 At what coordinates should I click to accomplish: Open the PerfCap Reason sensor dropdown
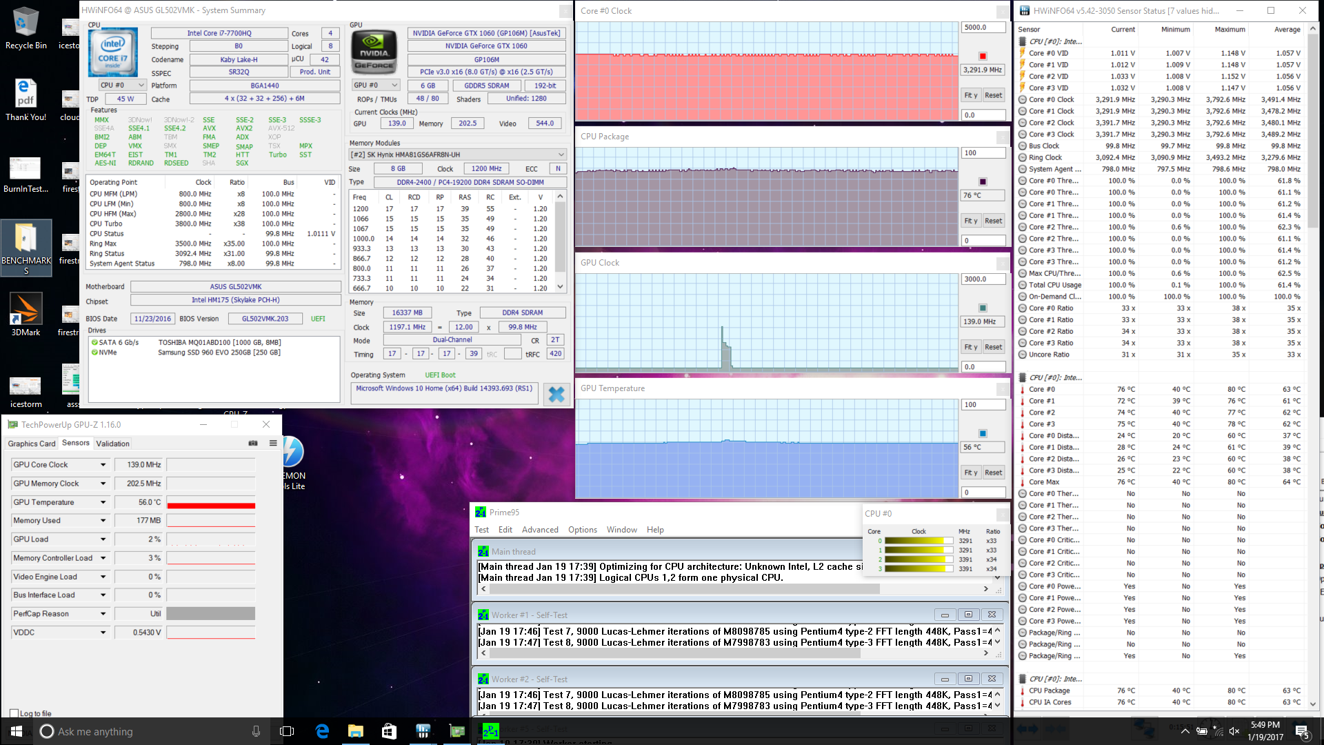coord(103,614)
